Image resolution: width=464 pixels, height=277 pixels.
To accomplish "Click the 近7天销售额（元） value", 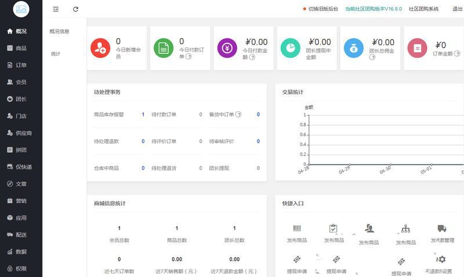I will [x=177, y=259].
